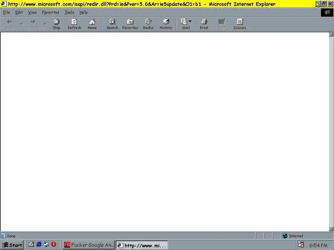Stop the page from loading
Viewport: 334px width, 250px height.
pyautogui.click(x=56, y=24)
